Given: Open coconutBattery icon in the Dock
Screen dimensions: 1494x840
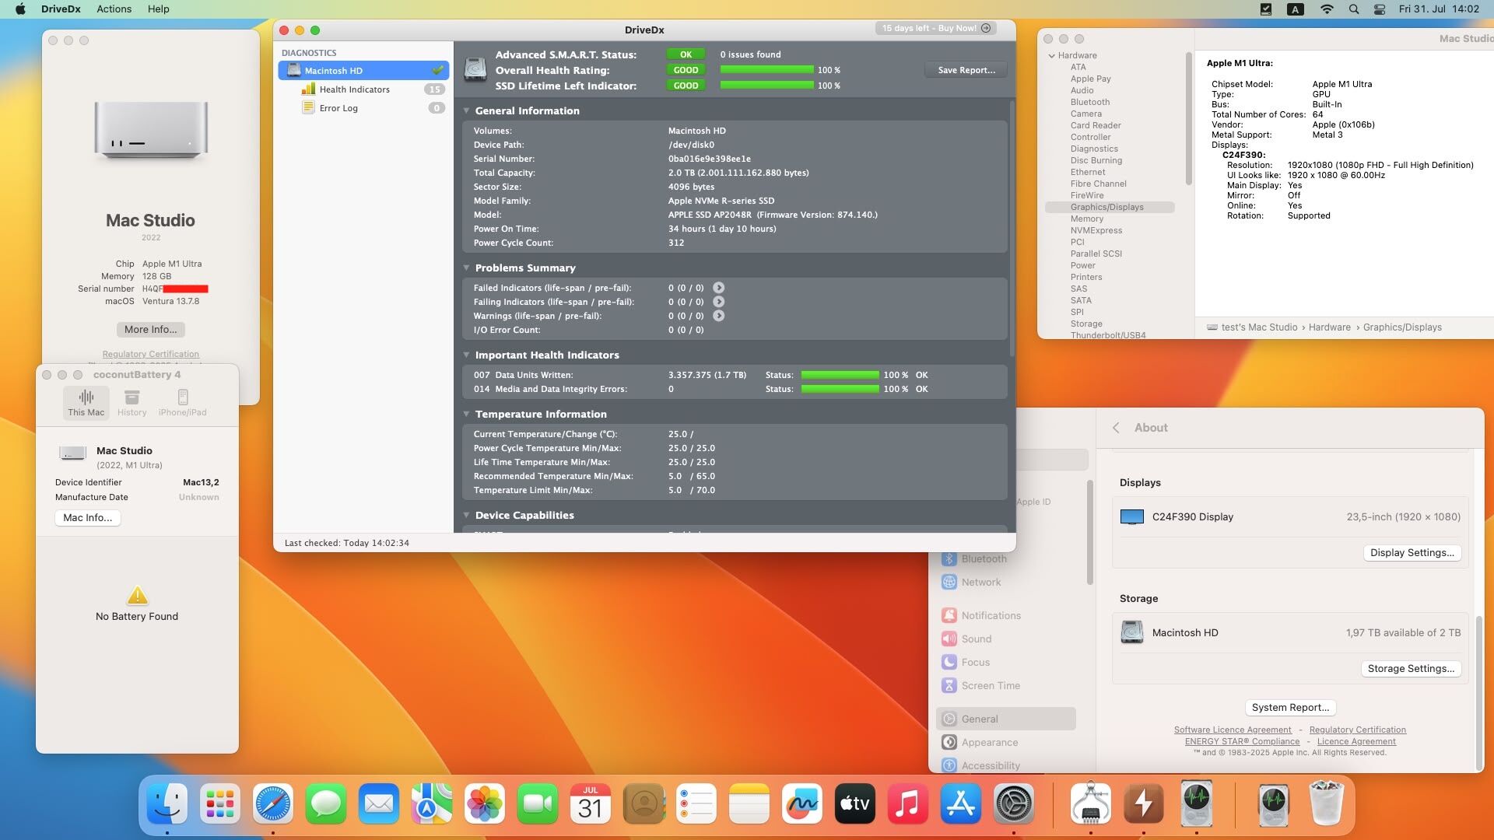Looking at the screenshot, I should (1143, 803).
